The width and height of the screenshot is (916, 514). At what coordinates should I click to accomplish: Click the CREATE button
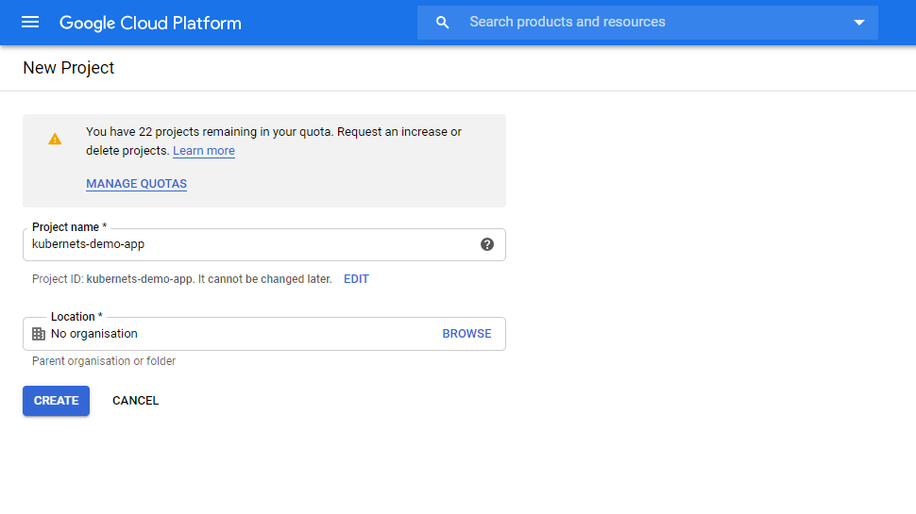56,401
